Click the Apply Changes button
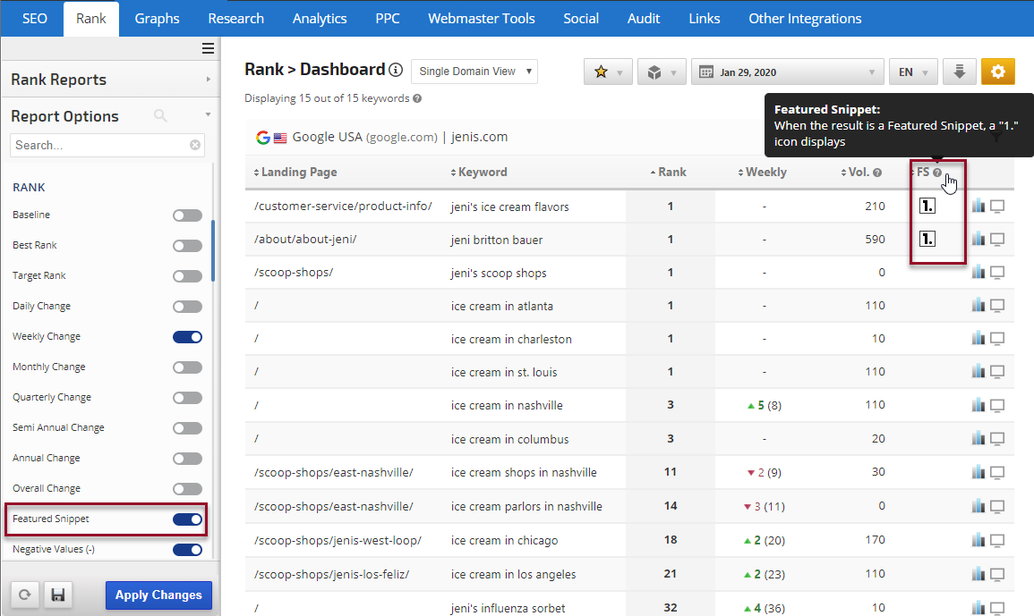 [158, 595]
